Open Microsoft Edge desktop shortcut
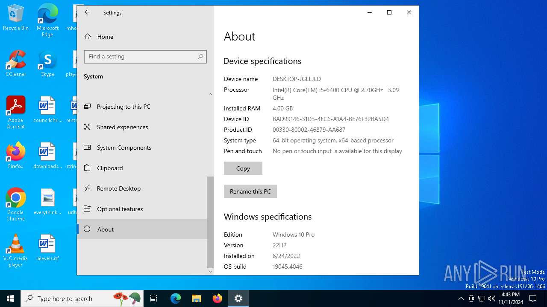Screen dimensions: 547x307 click(x=47, y=20)
